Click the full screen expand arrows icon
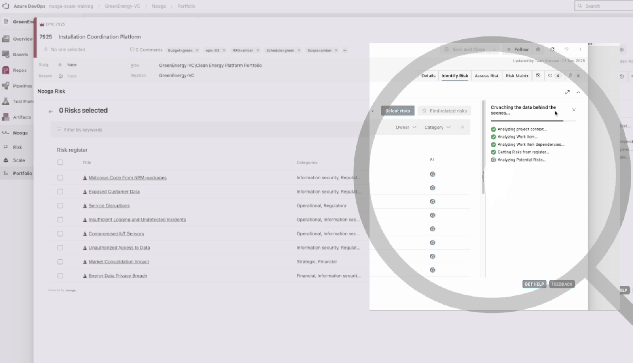Image resolution: width=633 pixels, height=363 pixels. (x=567, y=92)
